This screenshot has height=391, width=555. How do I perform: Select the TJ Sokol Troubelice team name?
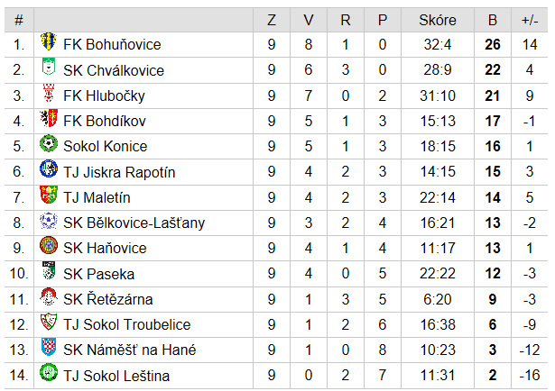(127, 324)
